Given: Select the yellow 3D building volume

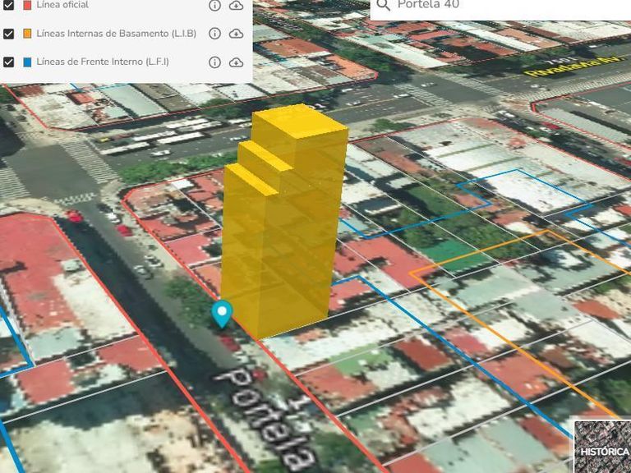Looking at the screenshot, I should [283, 221].
